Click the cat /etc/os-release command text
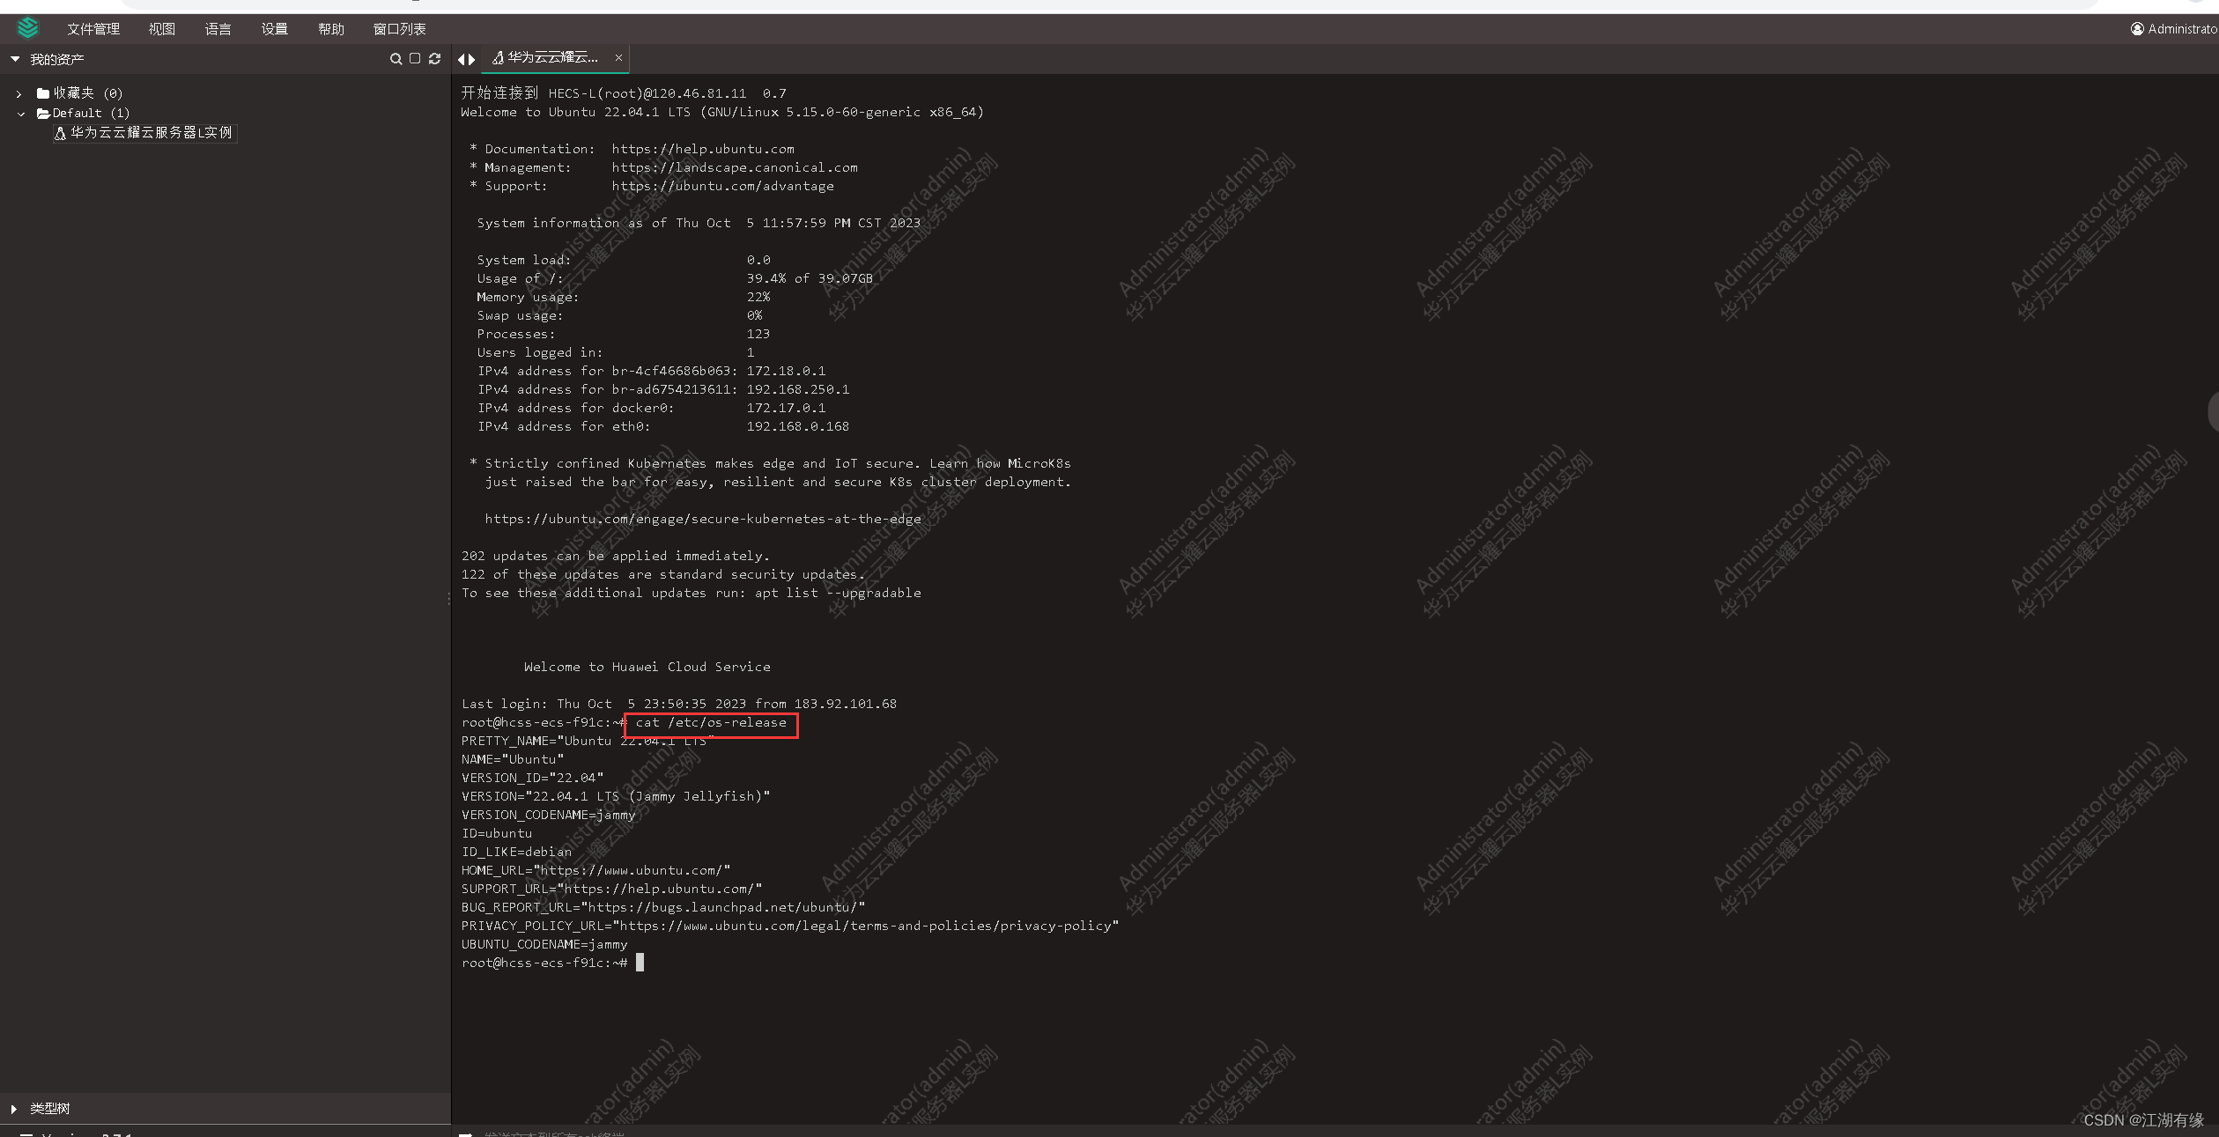2219x1137 pixels. 711,722
